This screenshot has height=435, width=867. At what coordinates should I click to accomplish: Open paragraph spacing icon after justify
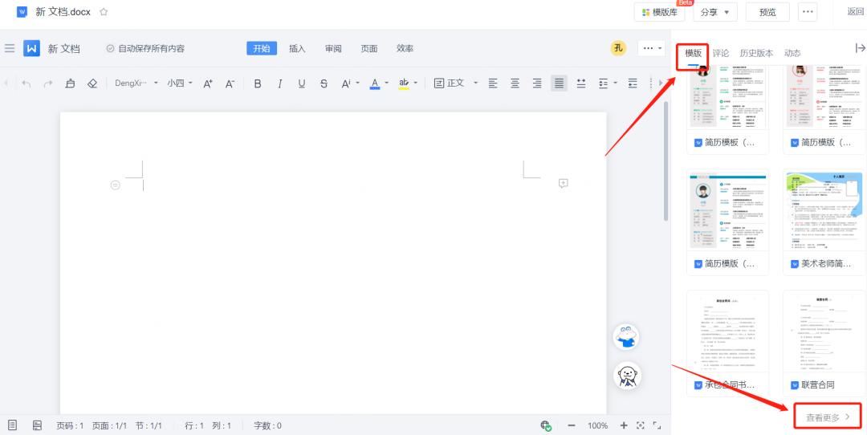coord(581,83)
